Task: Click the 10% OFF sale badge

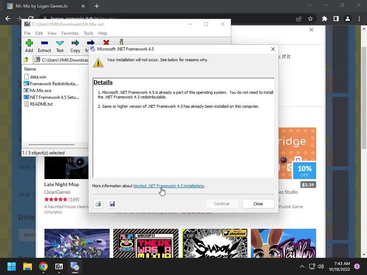Action: (305, 171)
